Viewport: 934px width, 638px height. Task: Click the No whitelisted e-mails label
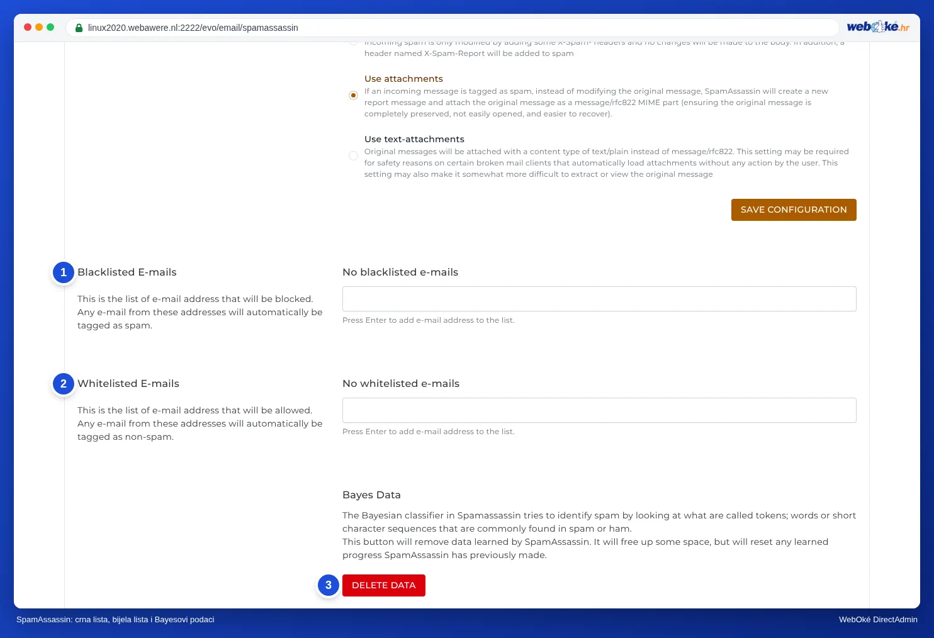point(401,384)
